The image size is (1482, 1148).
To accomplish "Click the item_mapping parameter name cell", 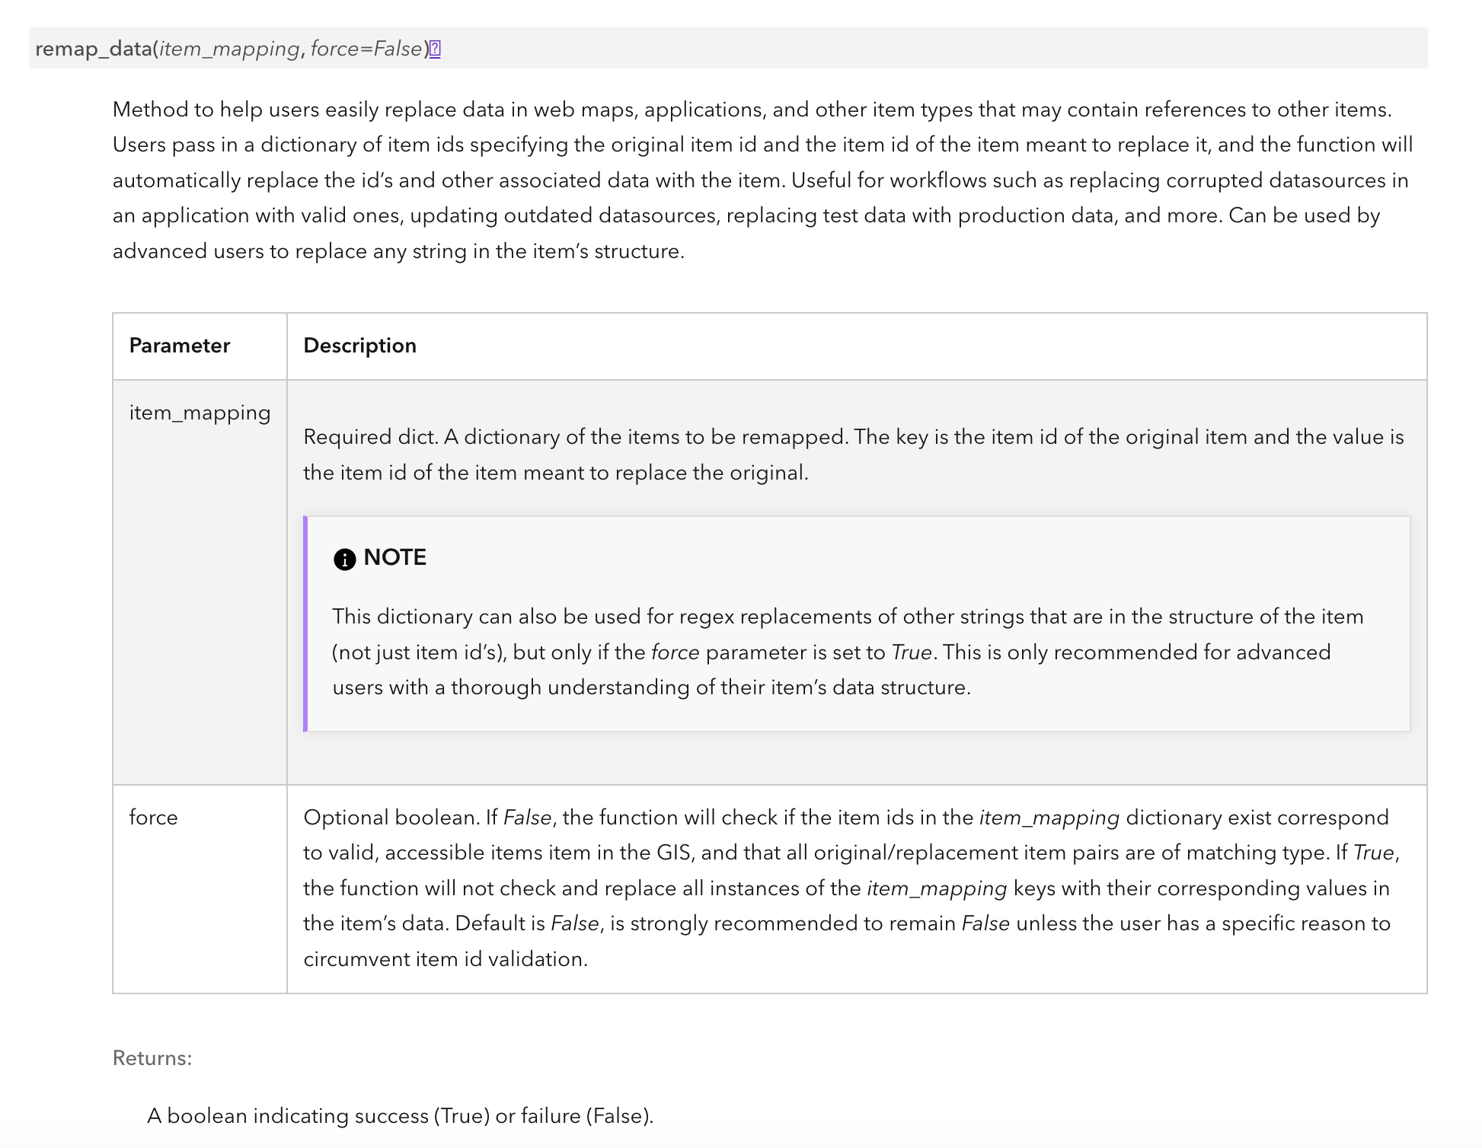I will [200, 413].
